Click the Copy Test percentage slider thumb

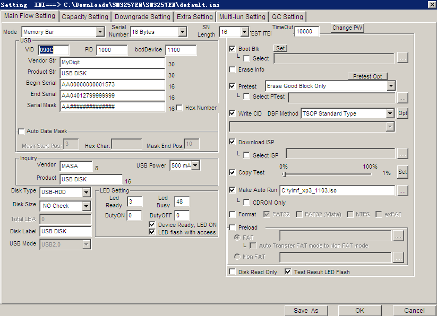[284, 174]
